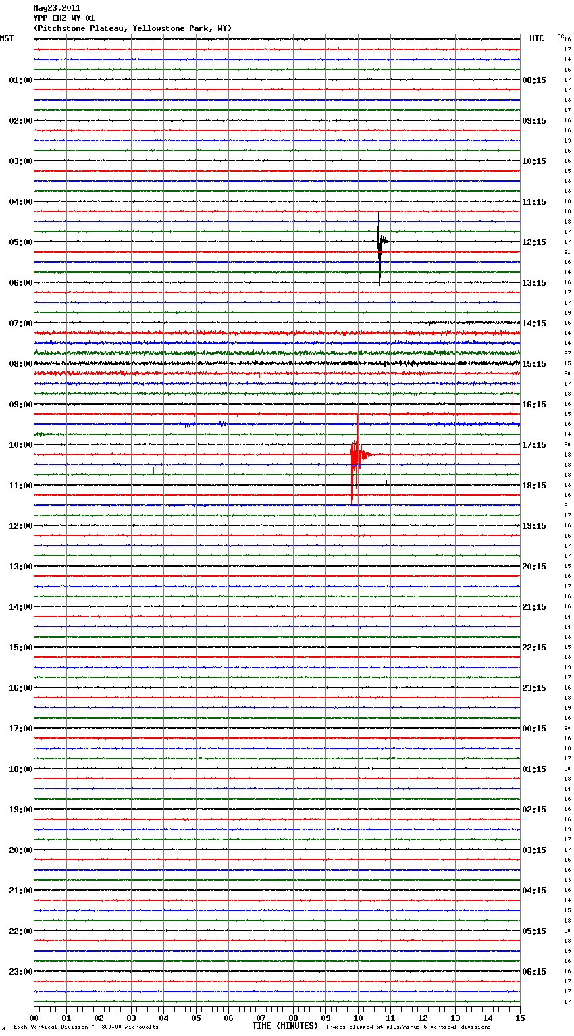
Task: Select the 23:00 MST hour label
Action: click(x=20, y=972)
